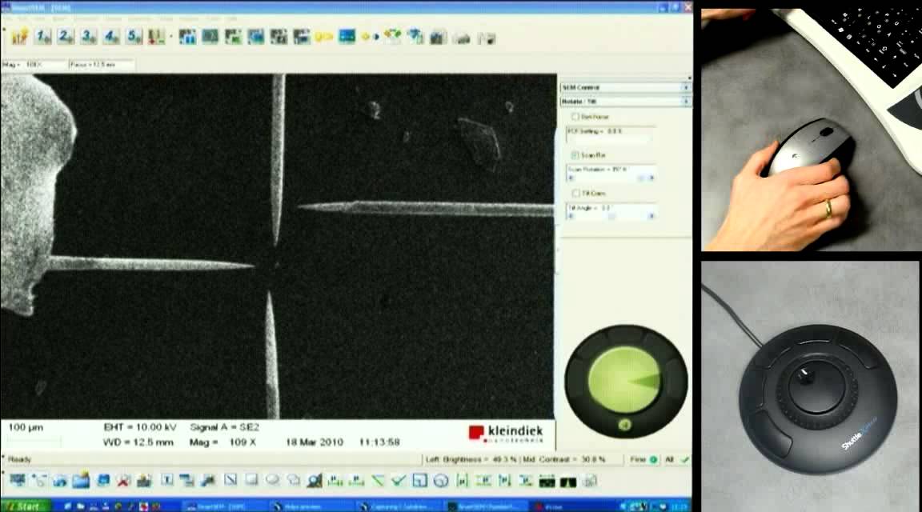Click the FCF Setting value field
This screenshot has width=922, height=512.
(x=611, y=134)
